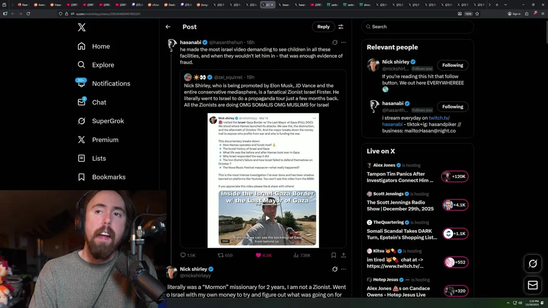Image resolution: width=548 pixels, height=308 pixels.
Task: Repost the post with 659 reposts
Action: click(225, 255)
